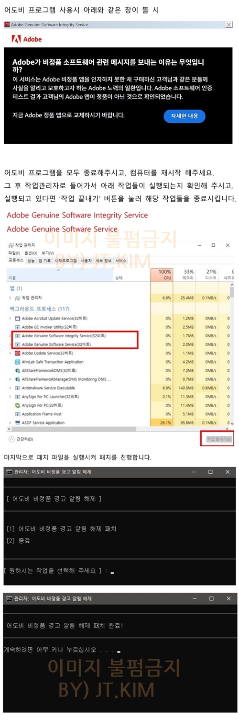
Task: Sort by the 디스크 column header
Action: click(207, 274)
